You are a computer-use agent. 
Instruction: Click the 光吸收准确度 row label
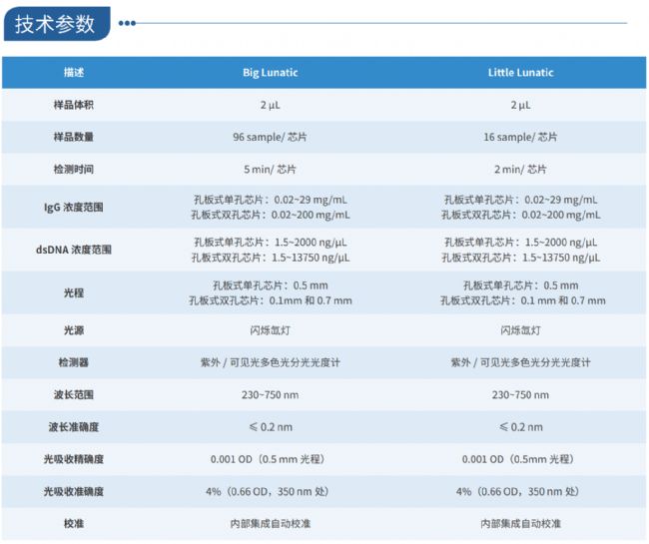[x=74, y=491]
